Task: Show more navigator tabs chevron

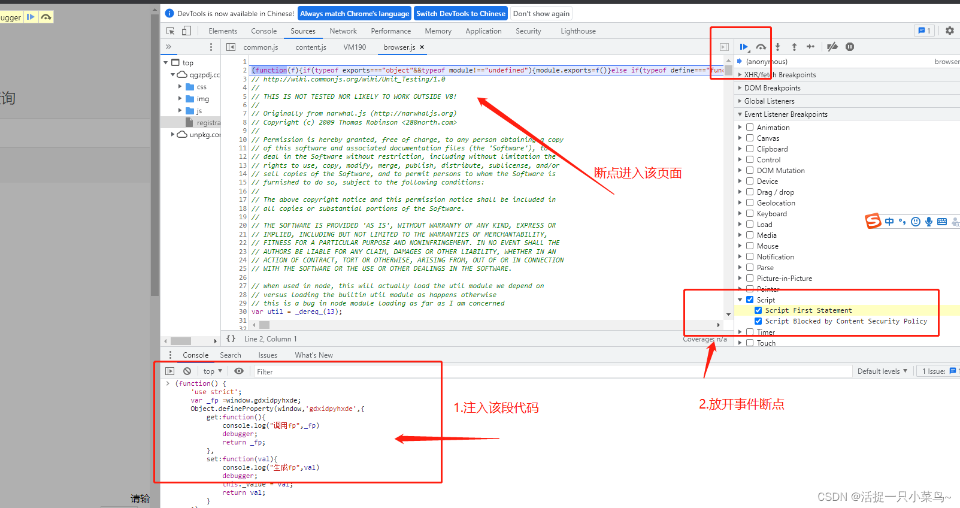Action: click(x=168, y=47)
